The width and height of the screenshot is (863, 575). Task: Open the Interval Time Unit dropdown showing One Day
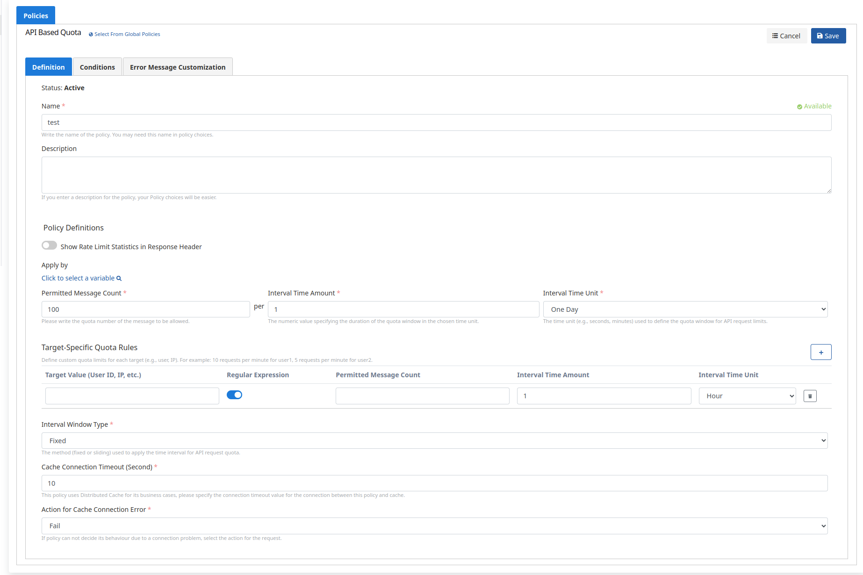685,309
